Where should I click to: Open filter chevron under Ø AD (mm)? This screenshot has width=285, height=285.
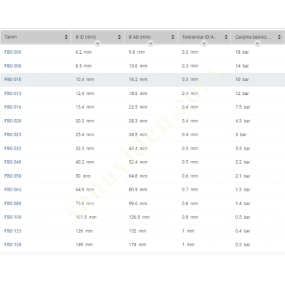click(x=151, y=43)
